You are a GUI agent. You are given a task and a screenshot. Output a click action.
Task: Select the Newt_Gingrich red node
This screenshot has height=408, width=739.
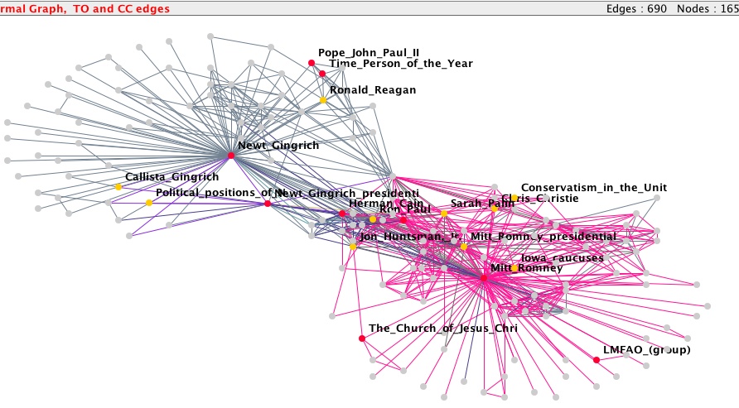[231, 156]
